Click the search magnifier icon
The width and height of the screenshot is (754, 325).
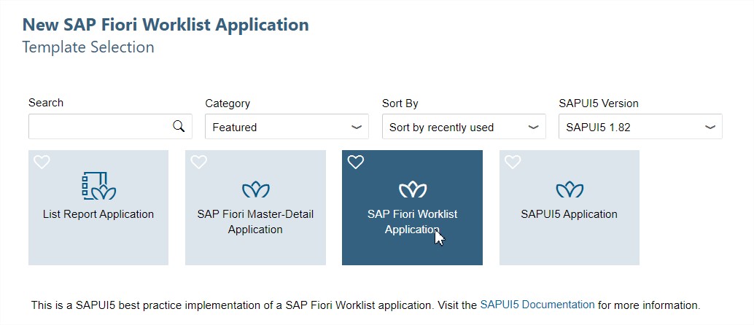click(x=179, y=127)
